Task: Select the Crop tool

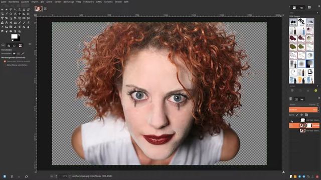Action: point(28,14)
